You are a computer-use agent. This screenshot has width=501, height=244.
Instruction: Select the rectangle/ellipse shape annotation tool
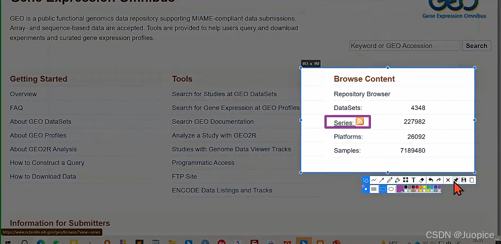click(366, 180)
